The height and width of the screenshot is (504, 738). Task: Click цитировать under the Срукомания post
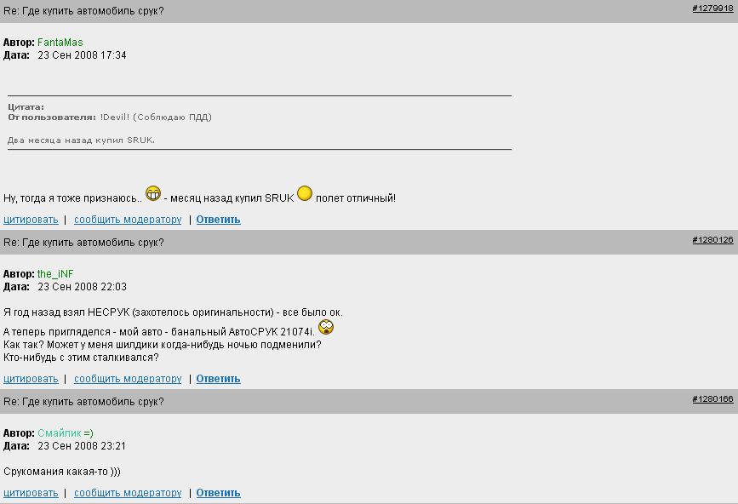31,493
